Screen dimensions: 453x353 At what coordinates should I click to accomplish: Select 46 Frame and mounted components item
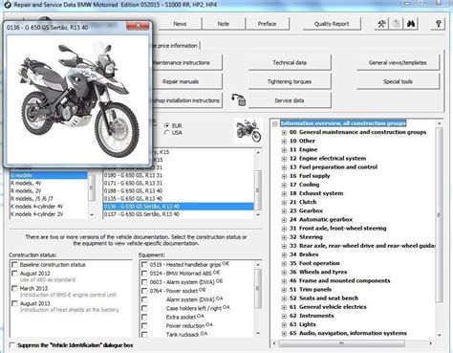tap(339, 280)
